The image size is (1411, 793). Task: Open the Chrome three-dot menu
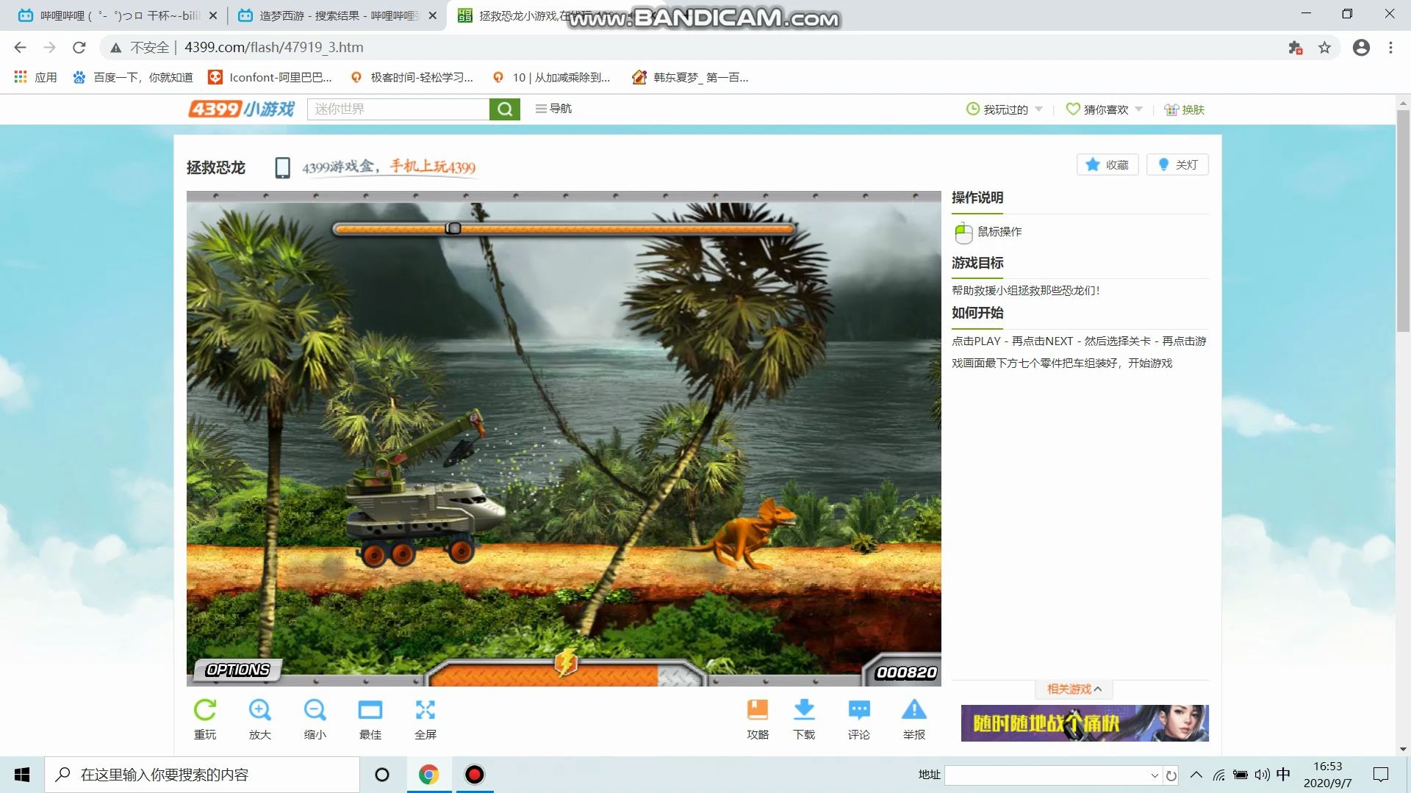pos(1390,48)
